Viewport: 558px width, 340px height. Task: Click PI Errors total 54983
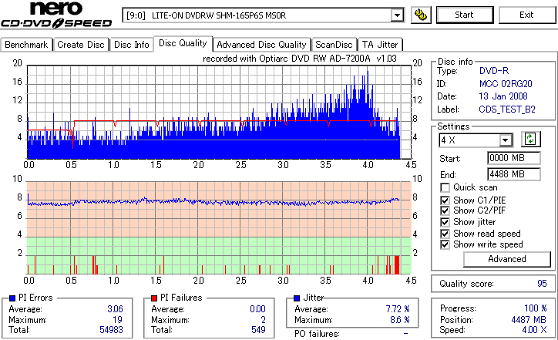click(111, 330)
